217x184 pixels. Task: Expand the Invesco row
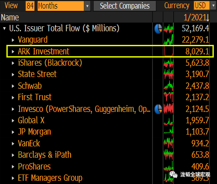[13, 109]
